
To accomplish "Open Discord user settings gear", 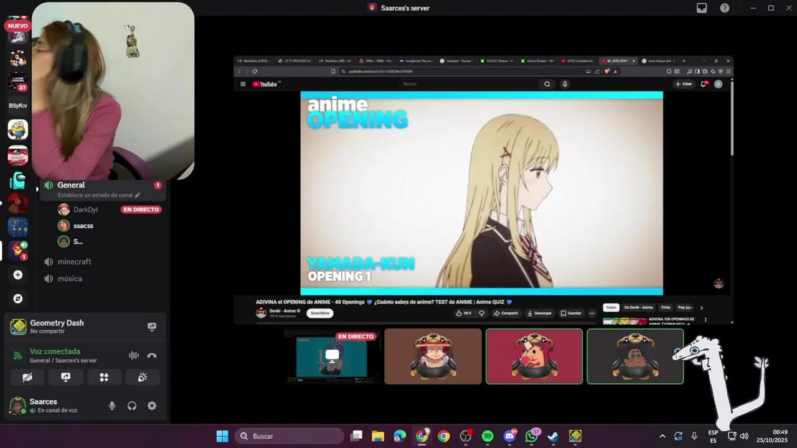I will 152,406.
